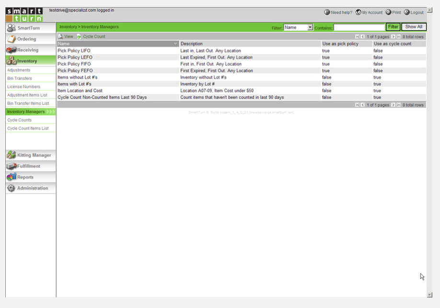The width and height of the screenshot is (440, 308).
Task: Open the Adjustments submenu item
Action: pyautogui.click(x=19, y=70)
